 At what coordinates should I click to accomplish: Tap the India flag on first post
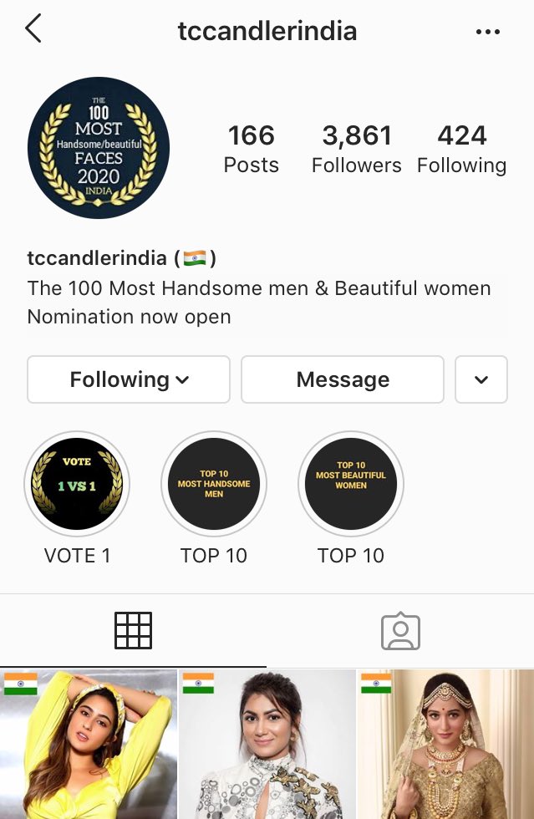tap(21, 684)
